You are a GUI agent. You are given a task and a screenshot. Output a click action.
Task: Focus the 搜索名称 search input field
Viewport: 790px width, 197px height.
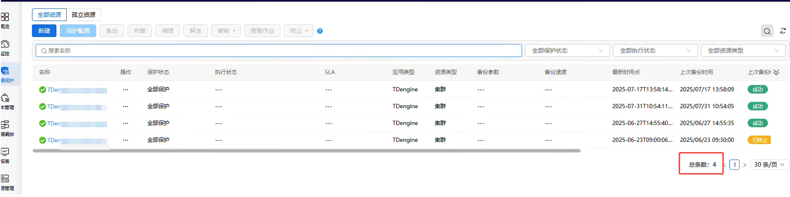coord(279,51)
